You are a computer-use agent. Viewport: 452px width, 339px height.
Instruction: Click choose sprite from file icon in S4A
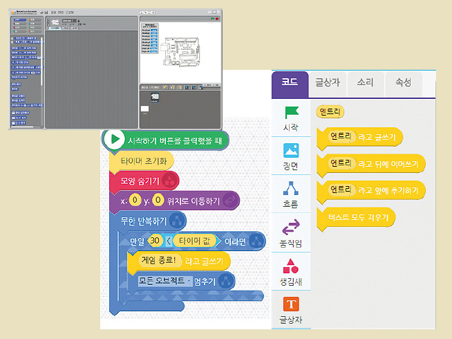(172, 87)
